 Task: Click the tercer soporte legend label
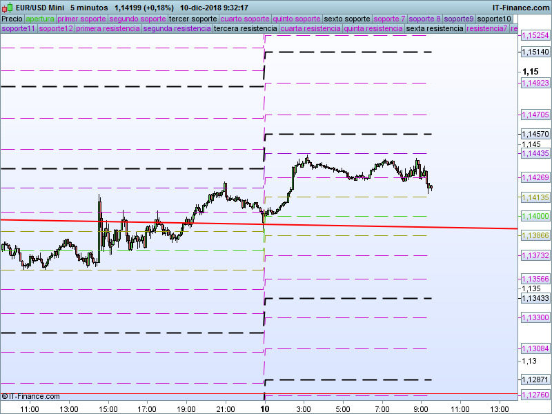[193, 19]
